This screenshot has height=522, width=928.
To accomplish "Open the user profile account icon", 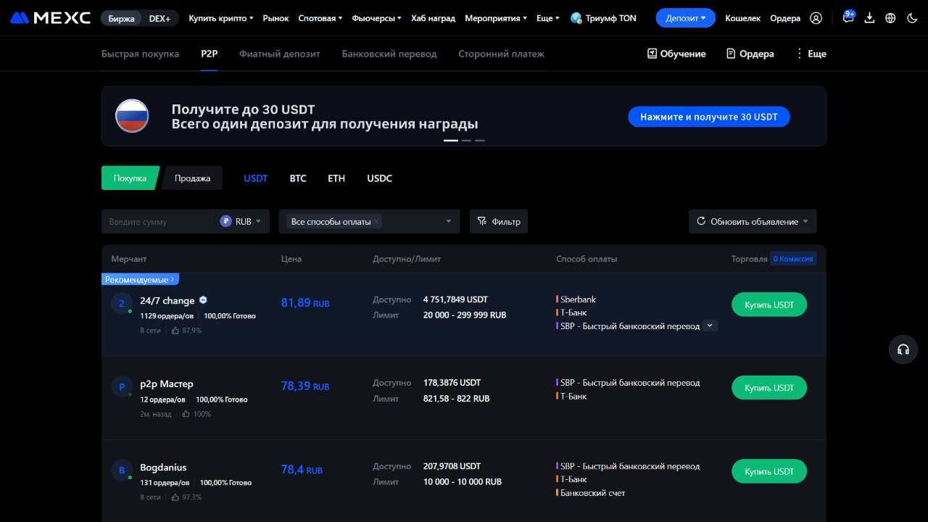I will 816,18.
